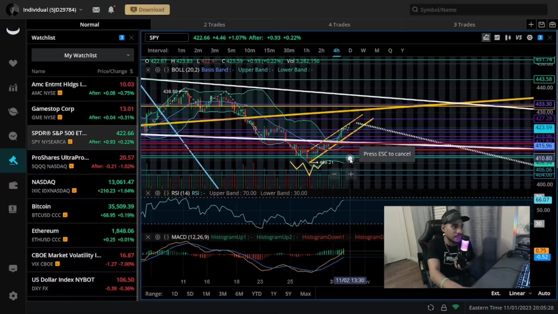Viewport: 558px width, 314px height.
Task: Open the indicators icon in chart toolbar
Action: 497,38
